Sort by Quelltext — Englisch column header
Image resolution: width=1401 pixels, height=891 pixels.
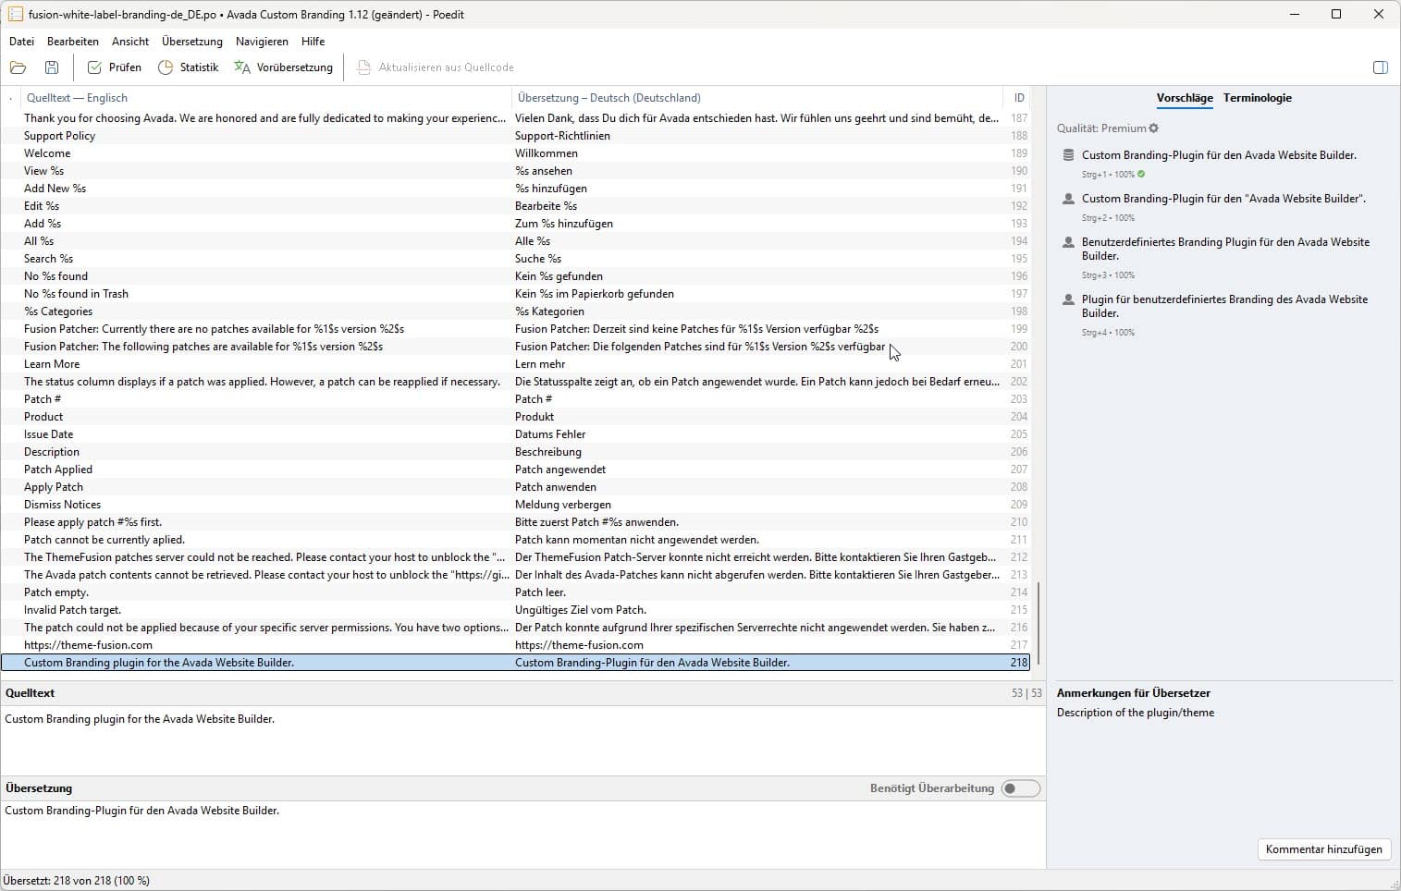point(266,98)
